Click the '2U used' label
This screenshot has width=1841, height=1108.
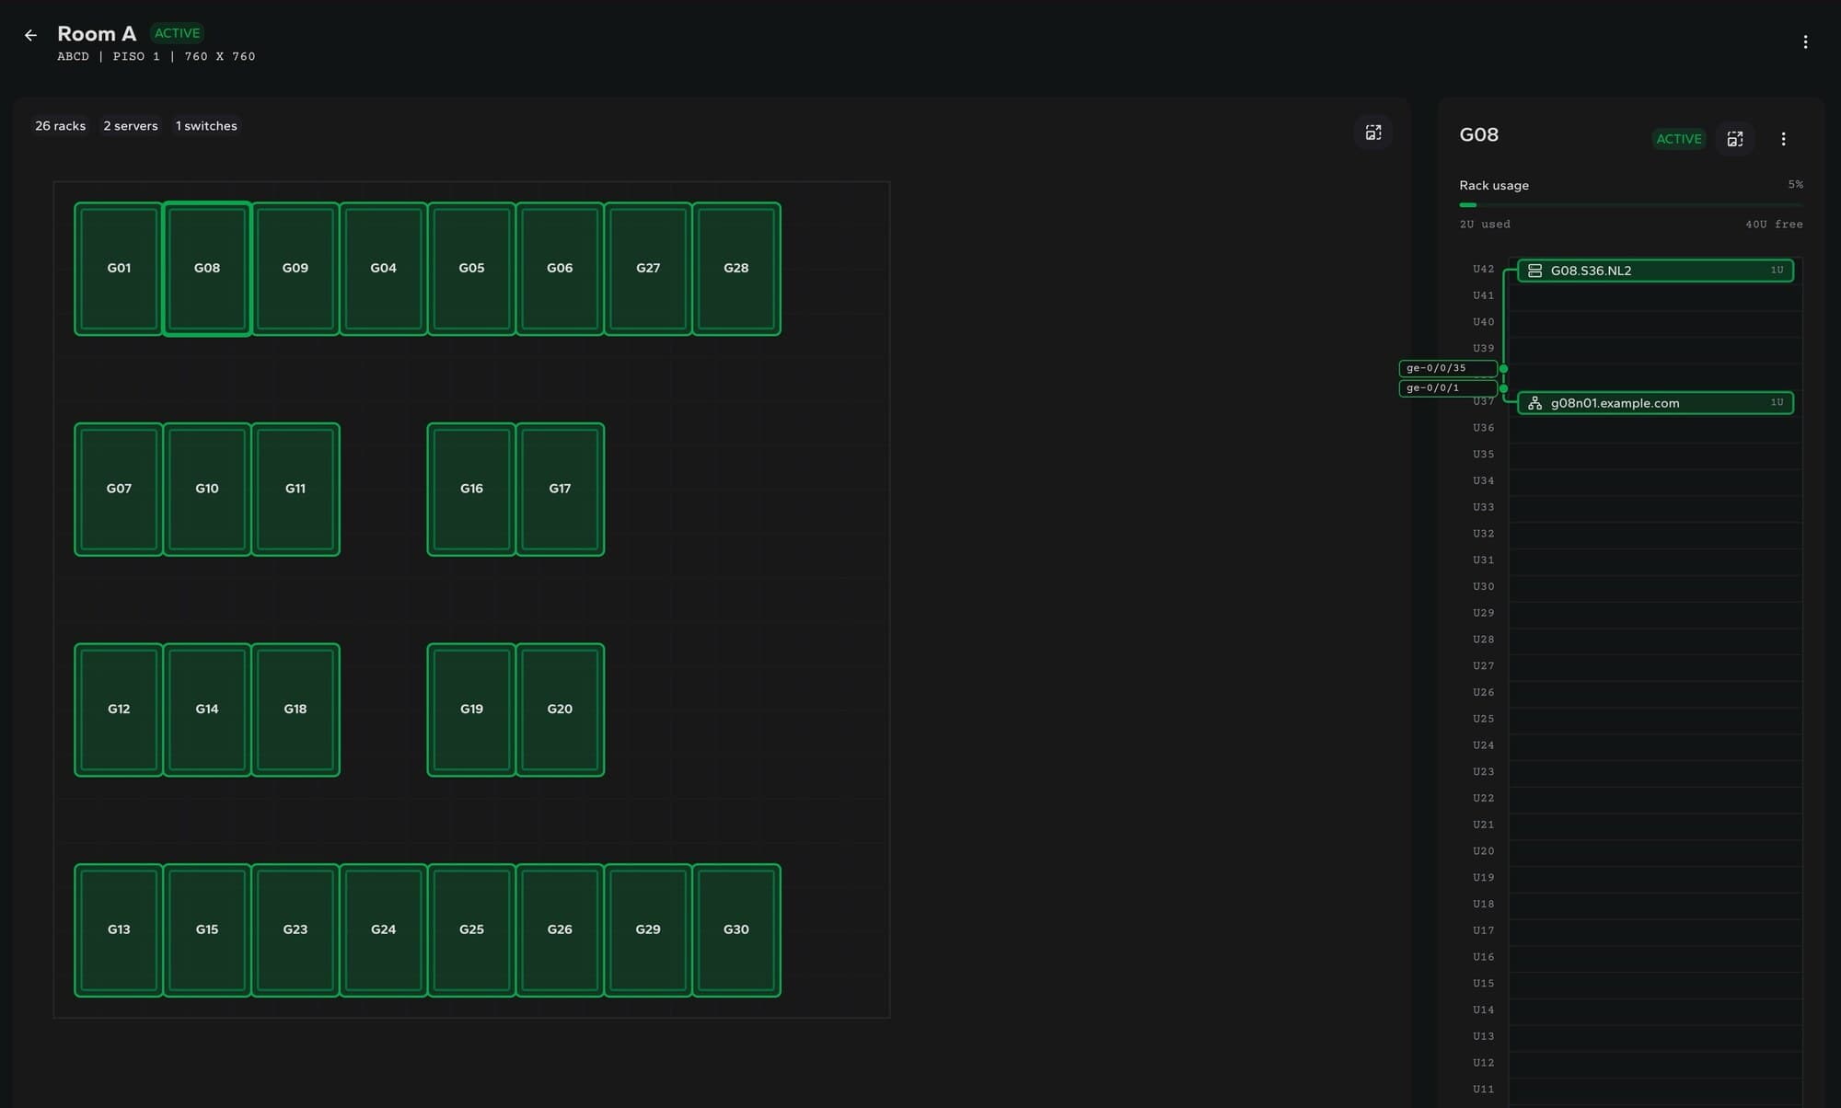tap(1485, 225)
